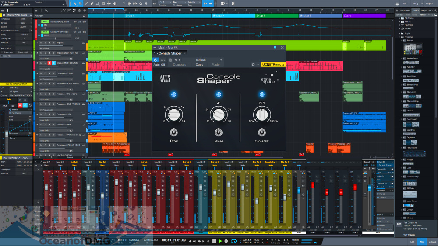The width and height of the screenshot is (438, 246).
Task: Load previous preset in Console Shaper
Action: 176,59
